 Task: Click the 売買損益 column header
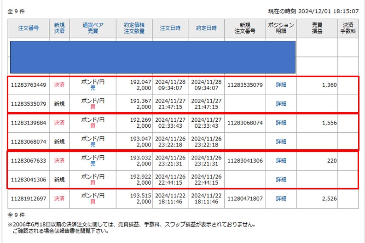tap(317, 28)
